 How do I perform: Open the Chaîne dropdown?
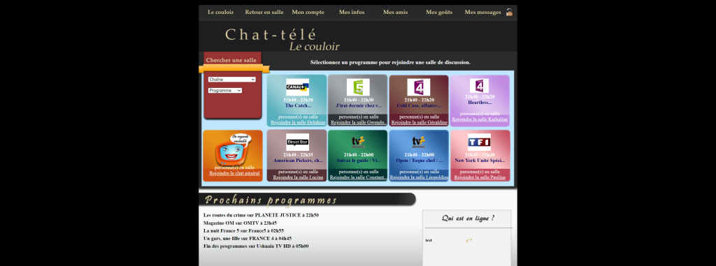coord(231,80)
